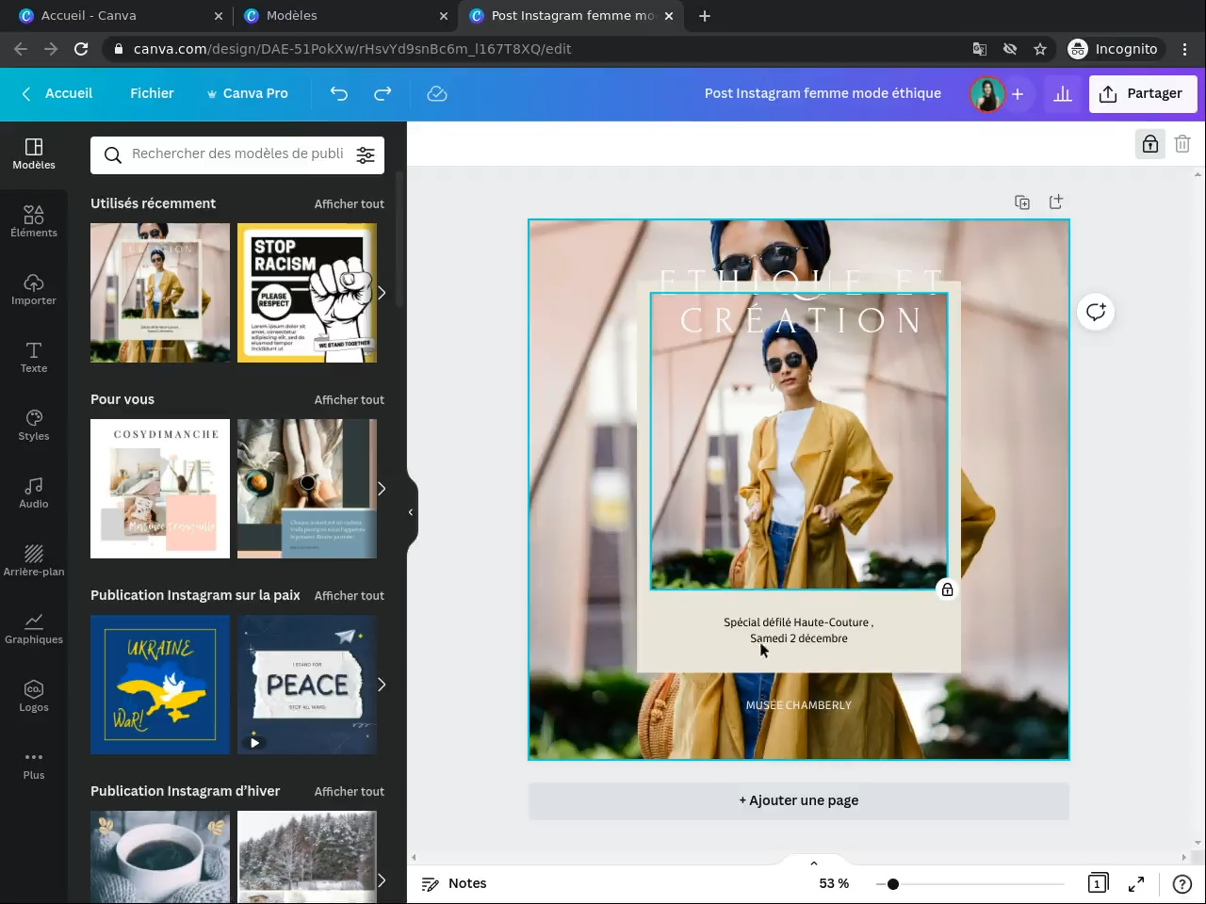Adjust the zoom slider handle
Screen dimensions: 1206x904
(893, 884)
